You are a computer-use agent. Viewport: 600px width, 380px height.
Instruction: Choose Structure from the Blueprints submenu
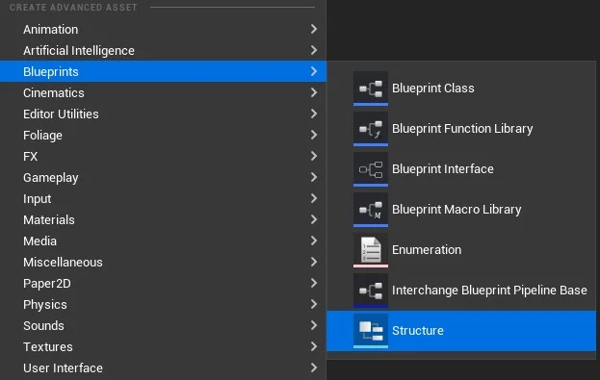point(461,331)
